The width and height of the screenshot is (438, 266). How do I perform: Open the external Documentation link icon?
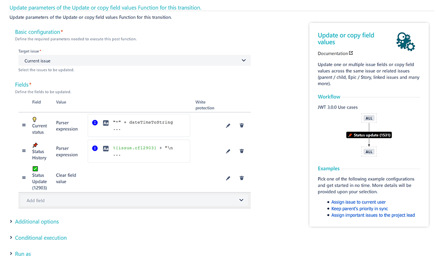click(x=351, y=53)
